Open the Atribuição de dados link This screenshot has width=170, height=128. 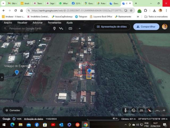33,119
